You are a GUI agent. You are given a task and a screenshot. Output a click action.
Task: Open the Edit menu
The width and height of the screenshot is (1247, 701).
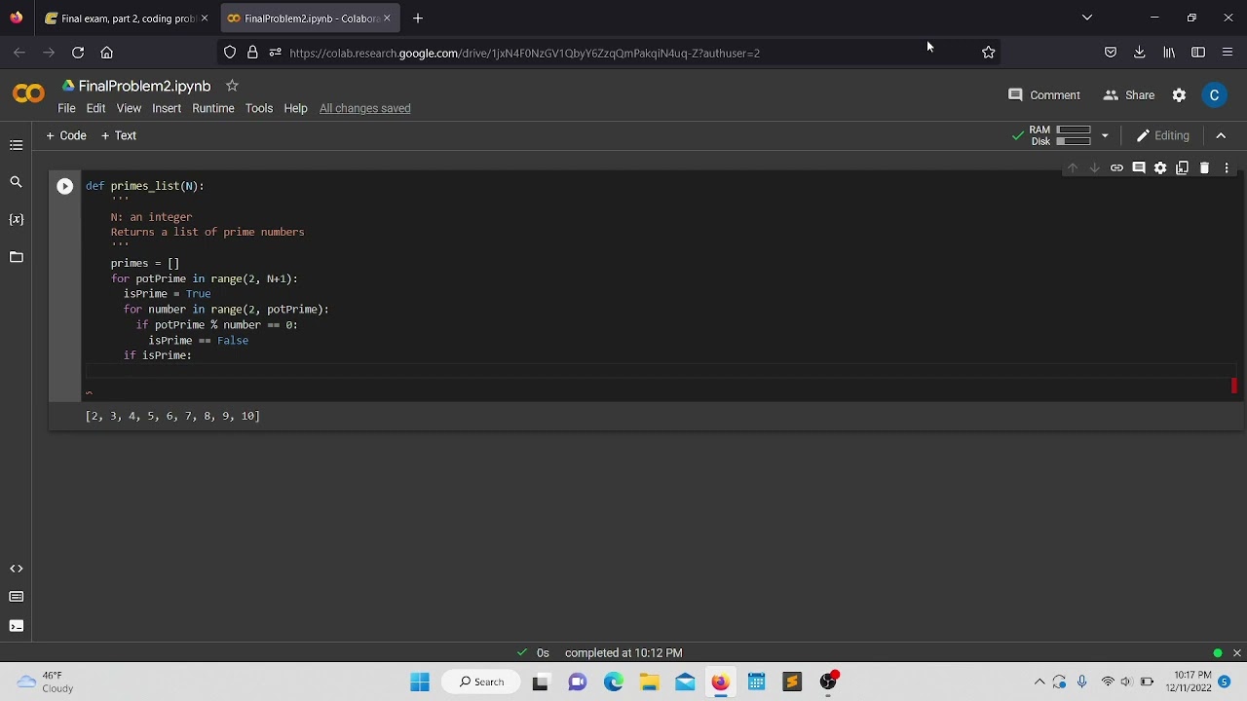tap(95, 108)
